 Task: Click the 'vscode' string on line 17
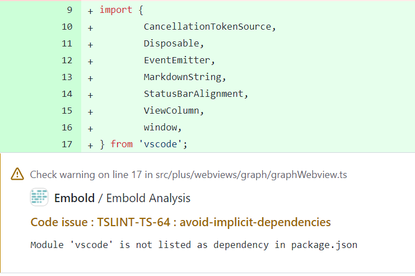click(160, 144)
